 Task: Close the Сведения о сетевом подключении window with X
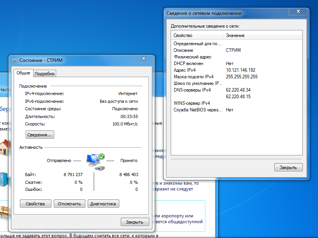pos(298,12)
